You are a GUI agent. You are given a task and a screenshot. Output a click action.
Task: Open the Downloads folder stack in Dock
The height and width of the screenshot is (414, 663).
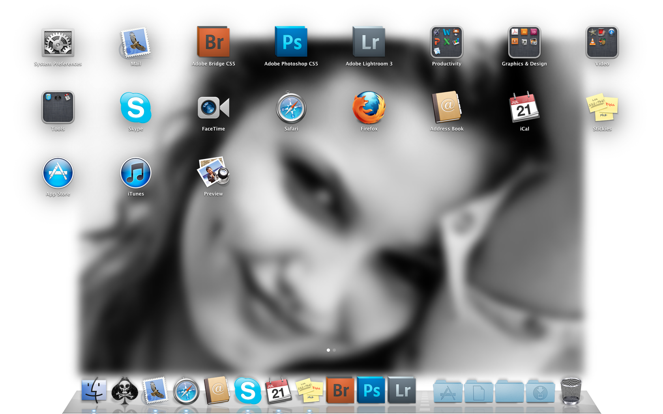click(540, 391)
